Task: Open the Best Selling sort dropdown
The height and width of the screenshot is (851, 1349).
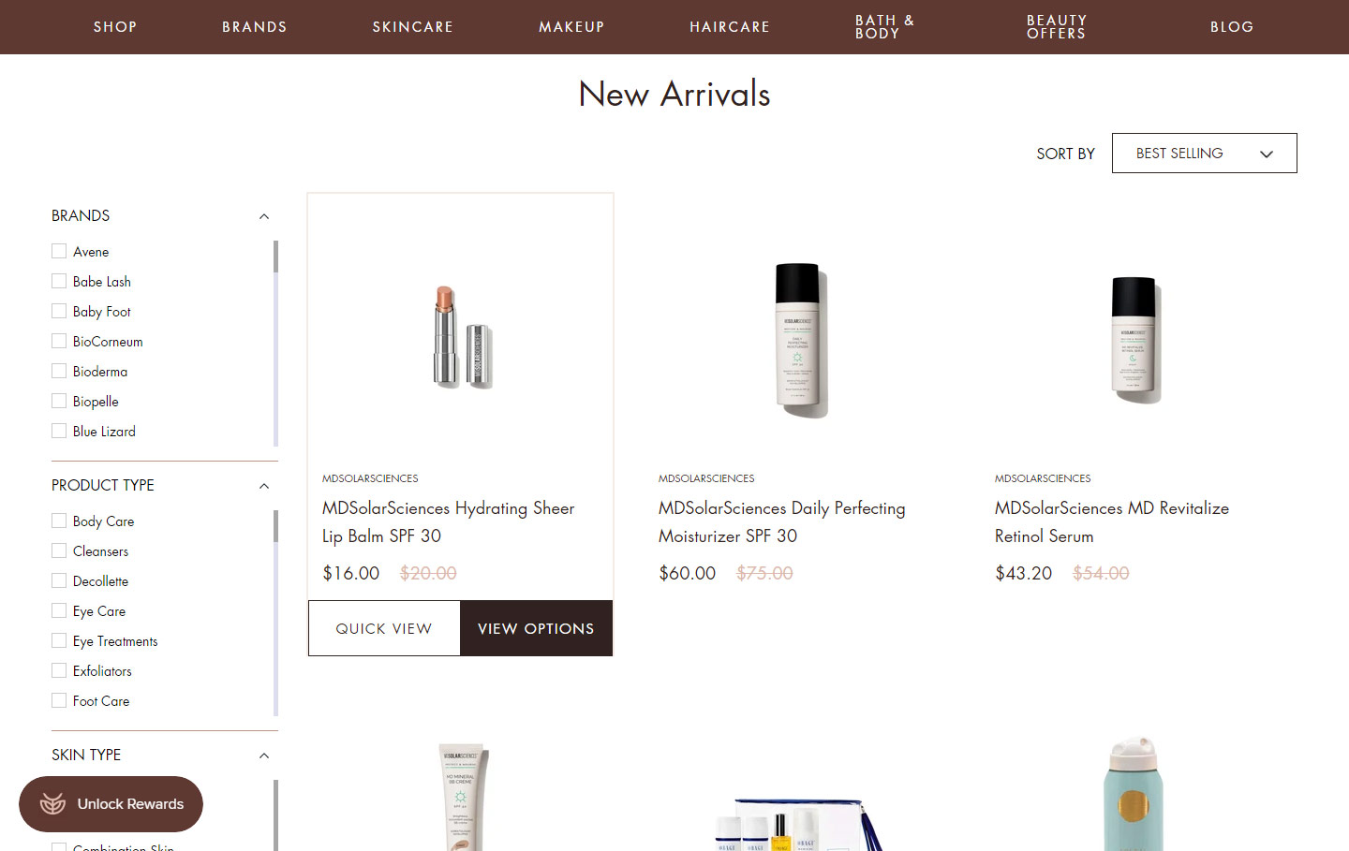Action: click(x=1204, y=153)
